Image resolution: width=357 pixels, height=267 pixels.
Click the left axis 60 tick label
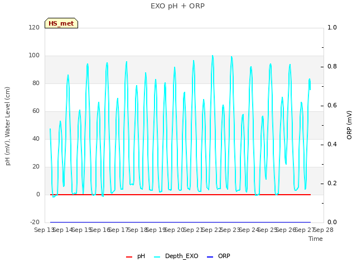coord(36,111)
